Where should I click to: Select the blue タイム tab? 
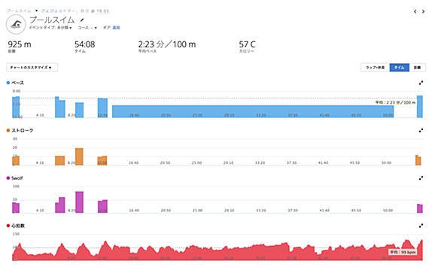pyautogui.click(x=400, y=68)
